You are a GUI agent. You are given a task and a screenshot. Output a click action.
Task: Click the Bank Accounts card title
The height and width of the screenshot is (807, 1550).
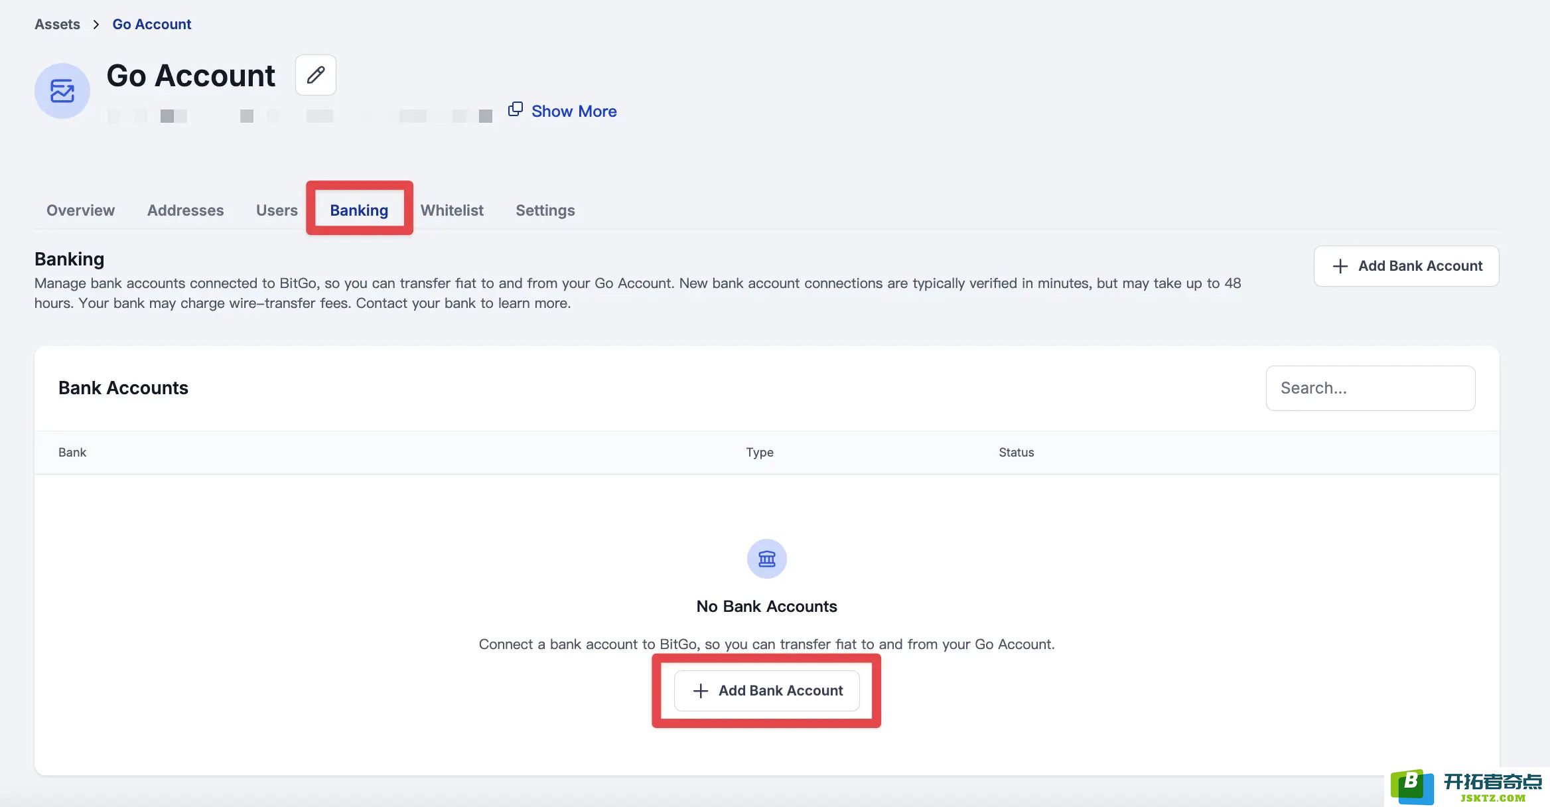pos(123,388)
